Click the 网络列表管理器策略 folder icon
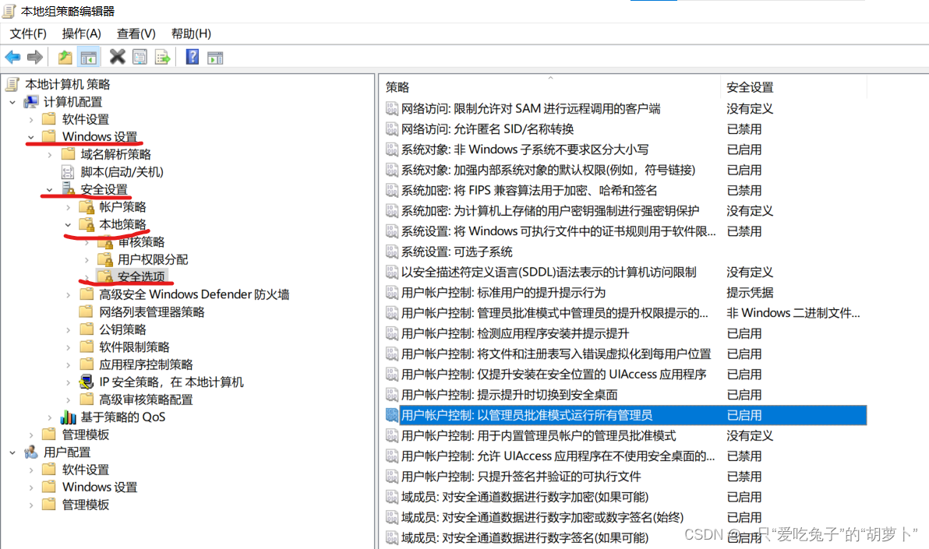 (x=87, y=311)
